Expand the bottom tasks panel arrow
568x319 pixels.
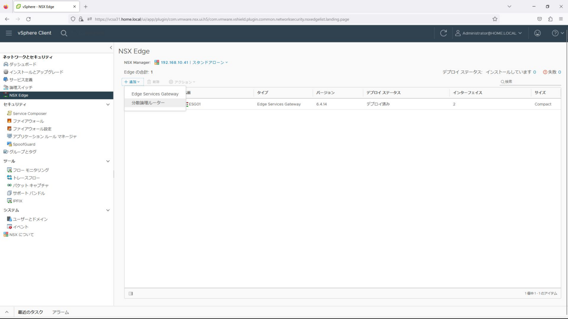pyautogui.click(x=7, y=312)
